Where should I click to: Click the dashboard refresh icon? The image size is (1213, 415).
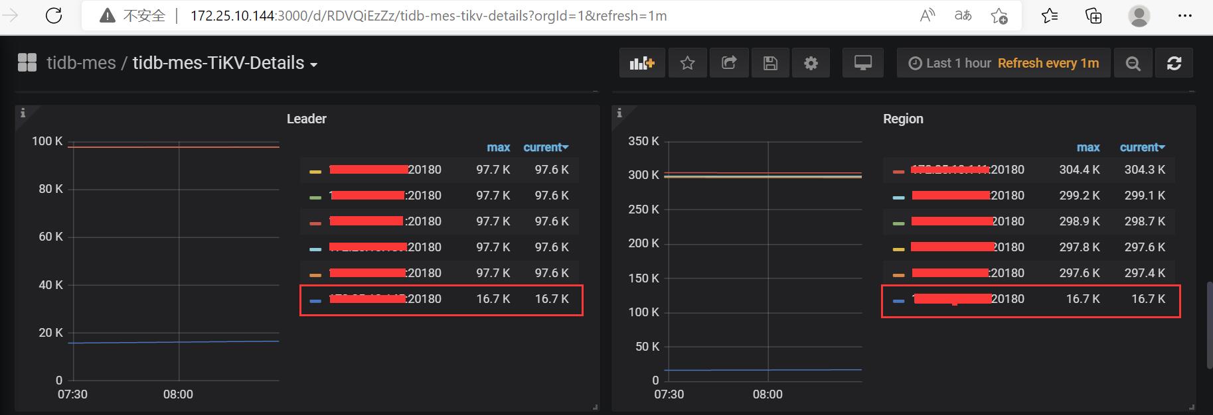pos(1174,63)
